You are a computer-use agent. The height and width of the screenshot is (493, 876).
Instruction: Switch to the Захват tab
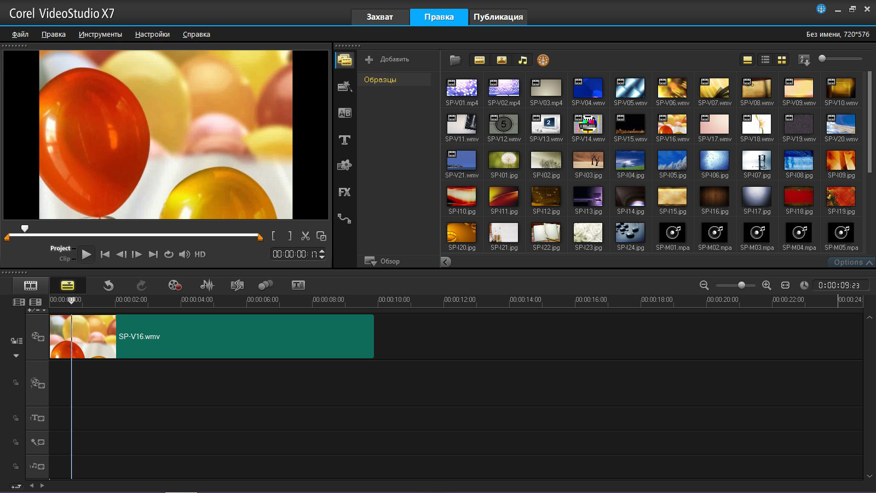(x=379, y=17)
